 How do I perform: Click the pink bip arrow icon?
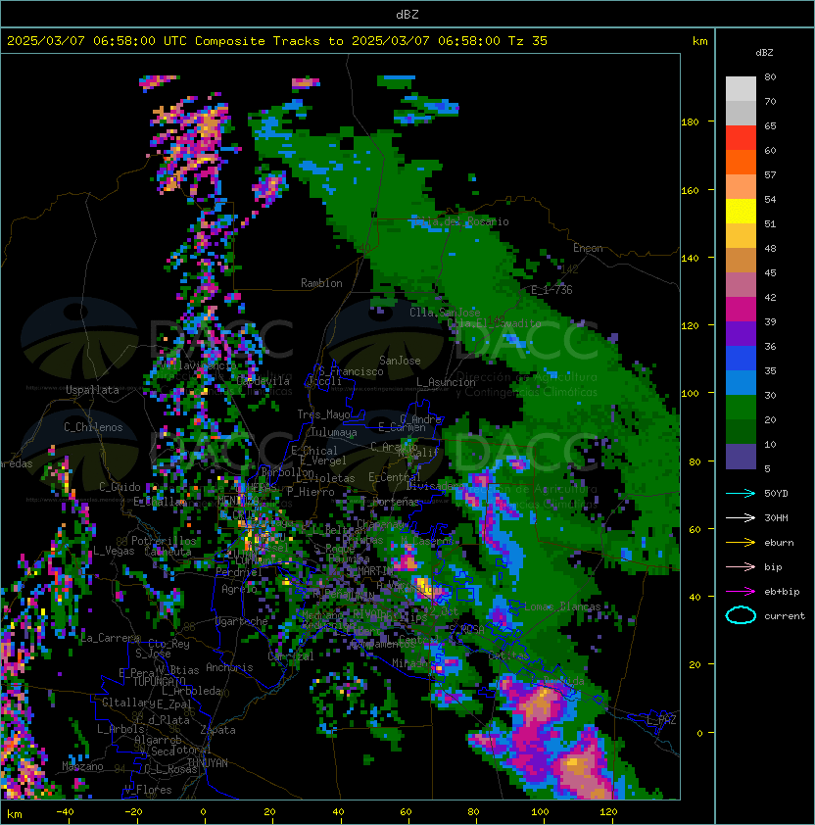(741, 566)
